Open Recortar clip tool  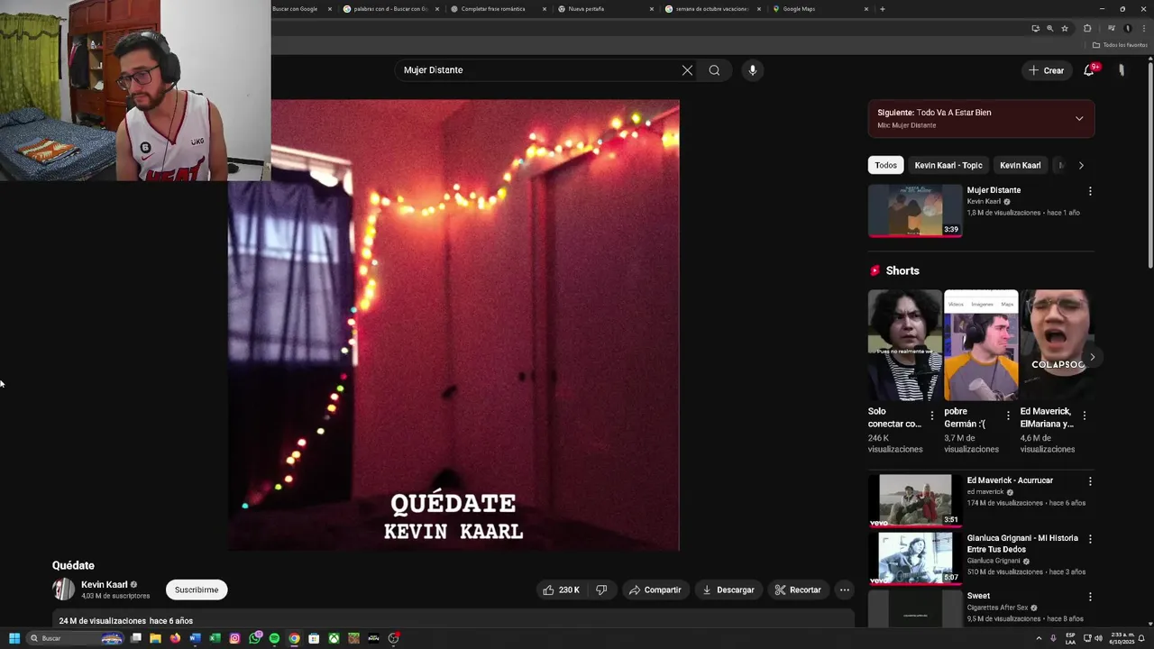click(x=798, y=590)
